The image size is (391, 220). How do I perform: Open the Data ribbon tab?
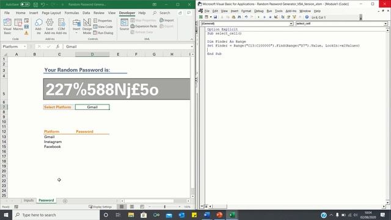86,13
